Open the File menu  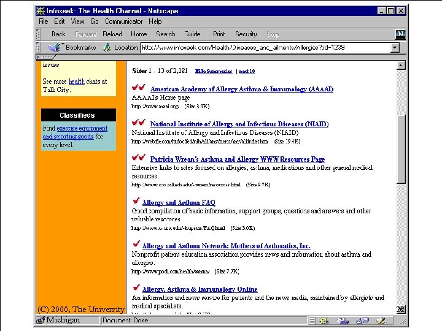pyautogui.click(x=43, y=21)
